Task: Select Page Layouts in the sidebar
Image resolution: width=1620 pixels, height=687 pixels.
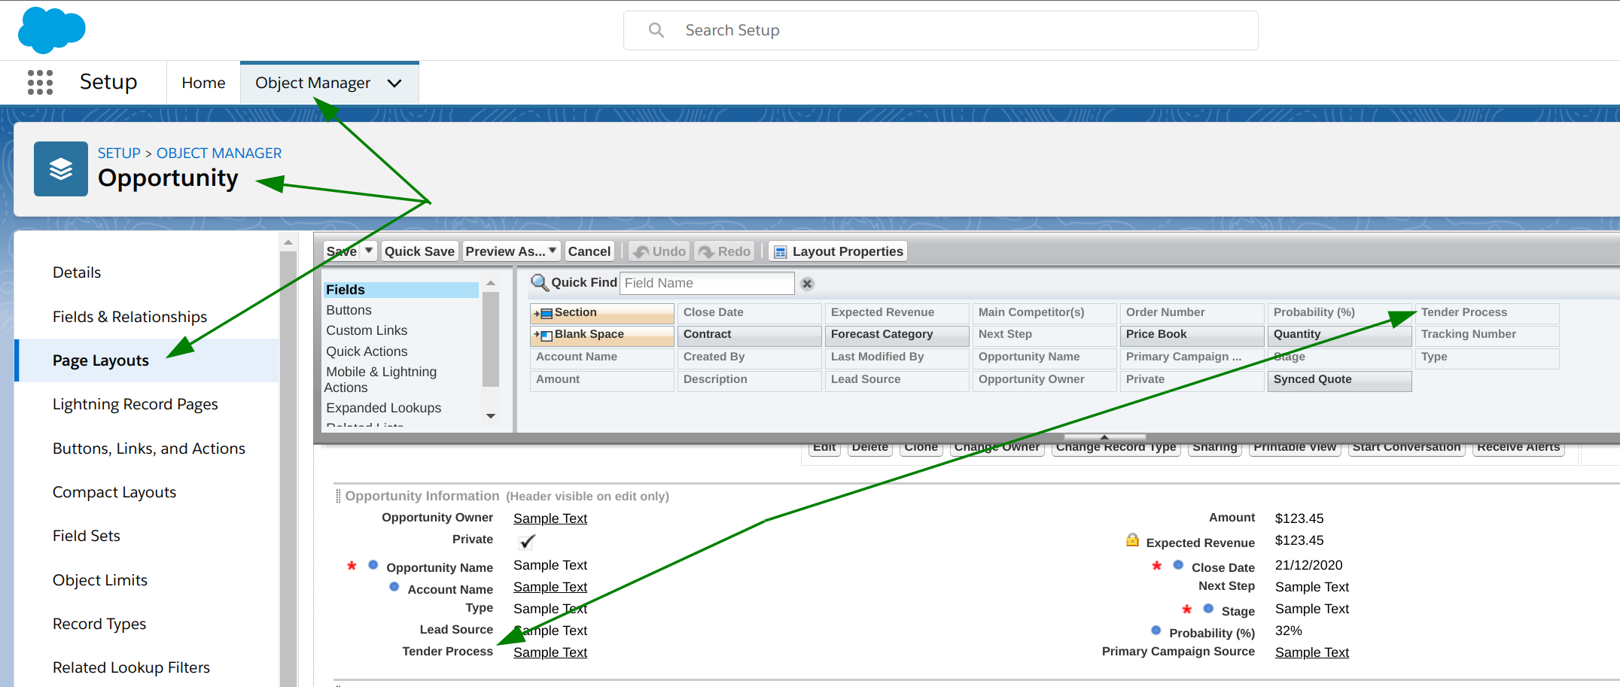Action: [x=101, y=360]
